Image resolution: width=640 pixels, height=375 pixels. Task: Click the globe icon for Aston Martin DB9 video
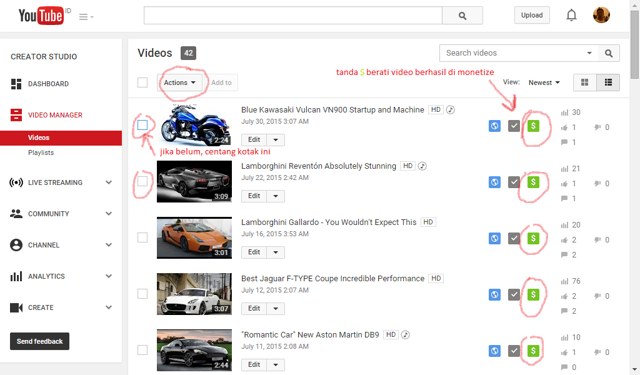[x=495, y=351]
